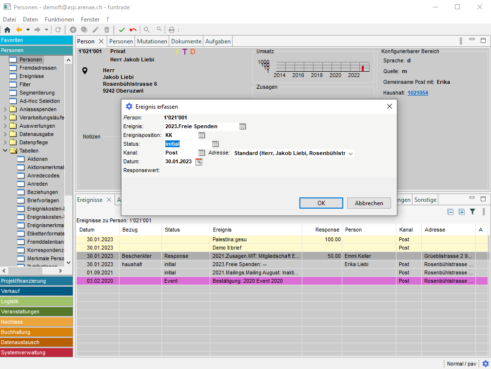The image size is (491, 369).
Task: Click the Abbrechen button
Action: [369, 203]
